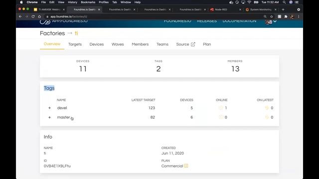Switch to the Node-RED browser tab
The width and height of the screenshot is (319, 179).
[221, 9]
